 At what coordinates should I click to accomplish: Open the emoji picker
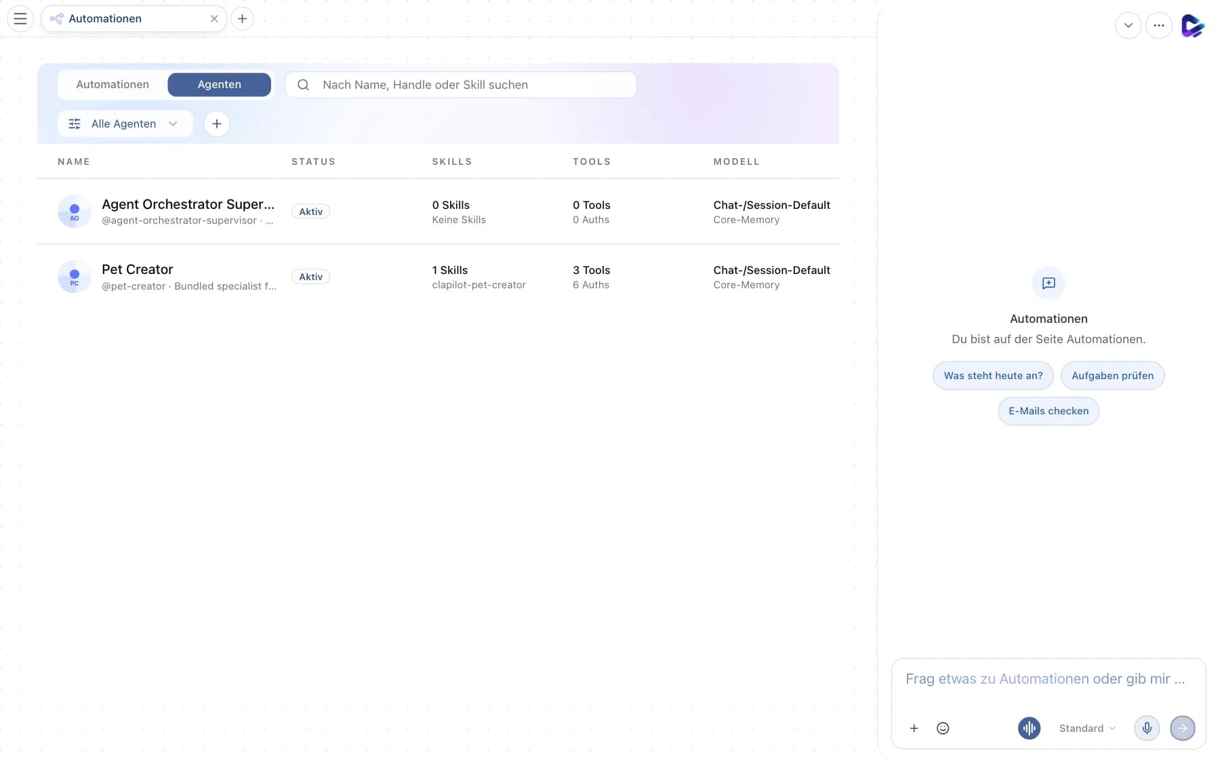[943, 728]
